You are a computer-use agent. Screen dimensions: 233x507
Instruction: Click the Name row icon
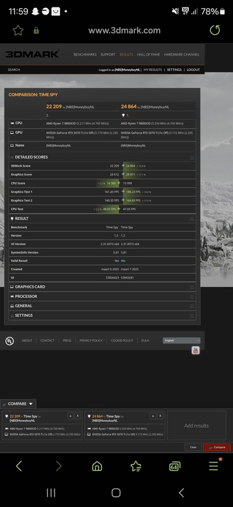coord(12,146)
